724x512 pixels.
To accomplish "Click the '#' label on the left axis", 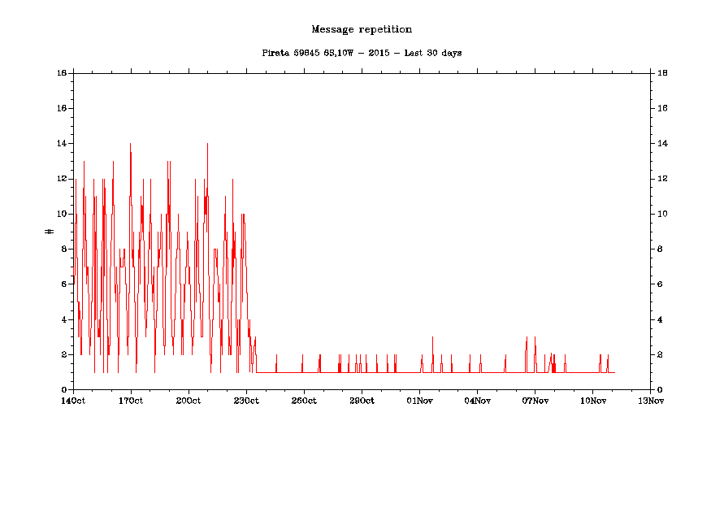I will (x=50, y=232).
